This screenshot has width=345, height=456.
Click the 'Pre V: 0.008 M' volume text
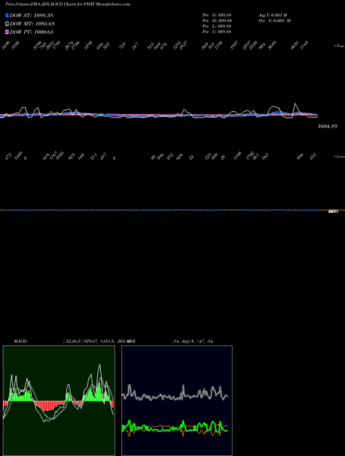pyautogui.click(x=275, y=21)
